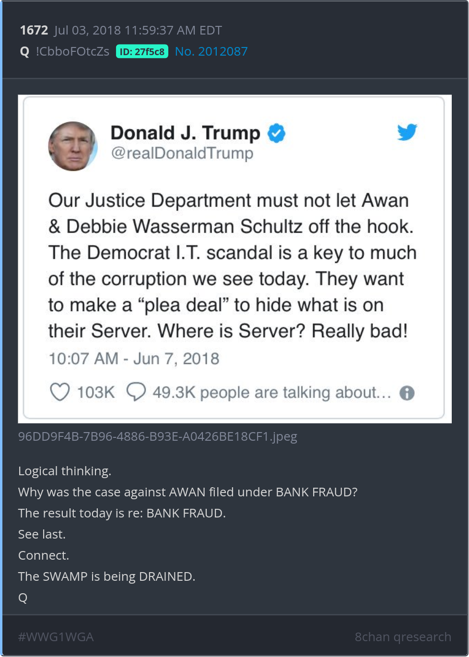Click the Twitter bird logo
The image size is (469, 657).
tap(407, 132)
